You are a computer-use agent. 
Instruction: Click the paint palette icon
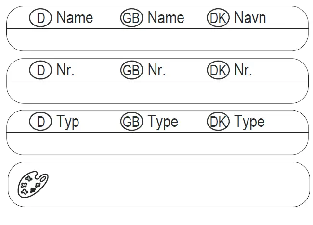coord(32,185)
